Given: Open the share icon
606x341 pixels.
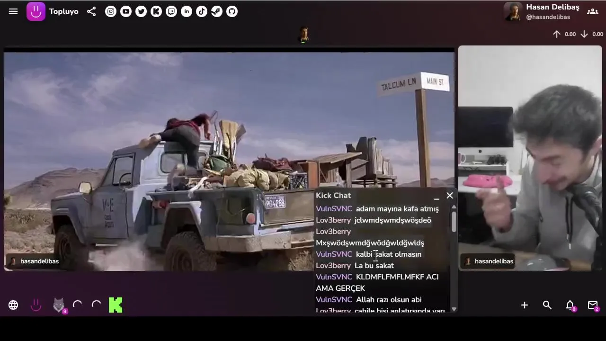Looking at the screenshot, I should [91, 11].
